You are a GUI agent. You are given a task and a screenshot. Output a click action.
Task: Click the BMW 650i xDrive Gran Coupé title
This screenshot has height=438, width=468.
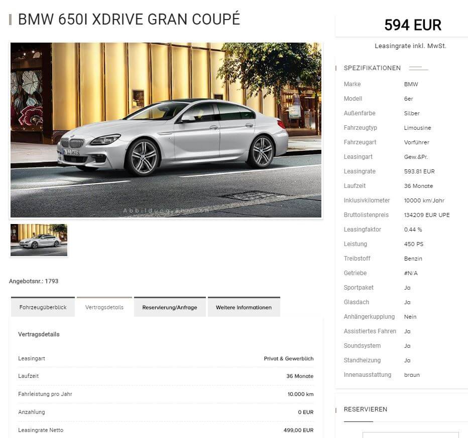coord(129,19)
